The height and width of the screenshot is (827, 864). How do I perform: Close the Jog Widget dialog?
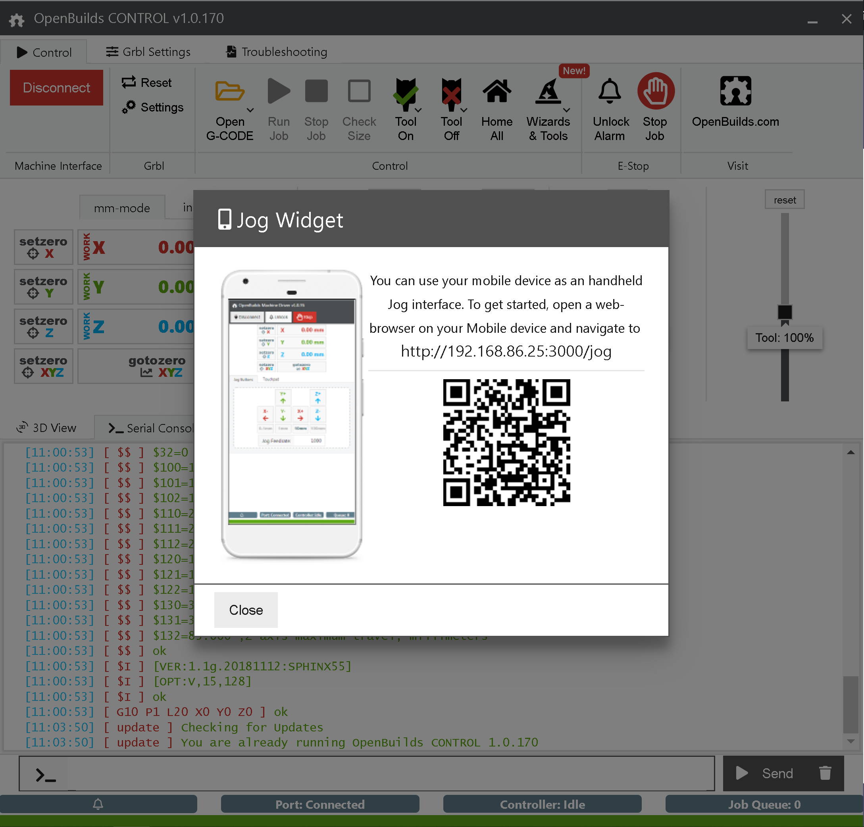click(246, 610)
